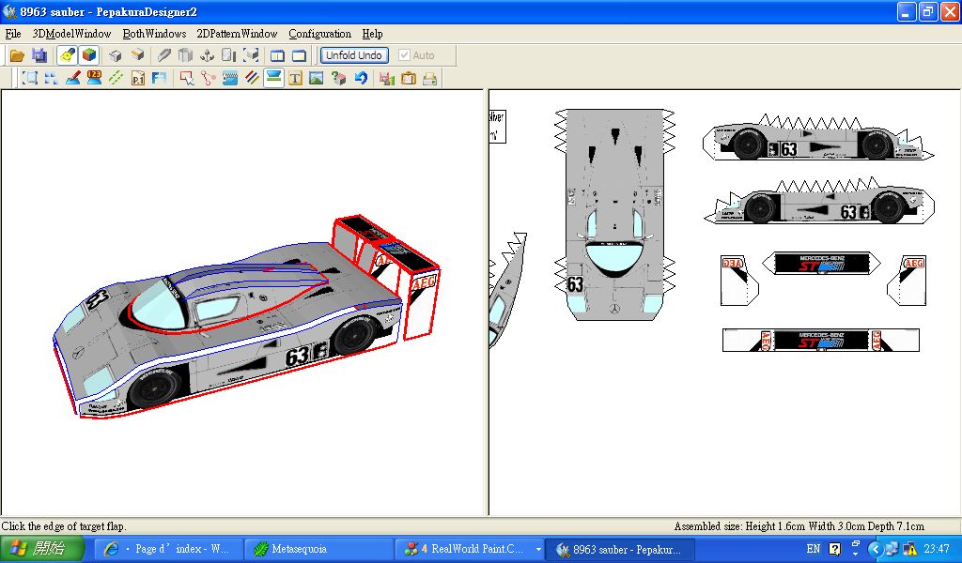Select the top-view car body pattern piece
The height and width of the screenshot is (563, 962).
[x=614, y=215]
